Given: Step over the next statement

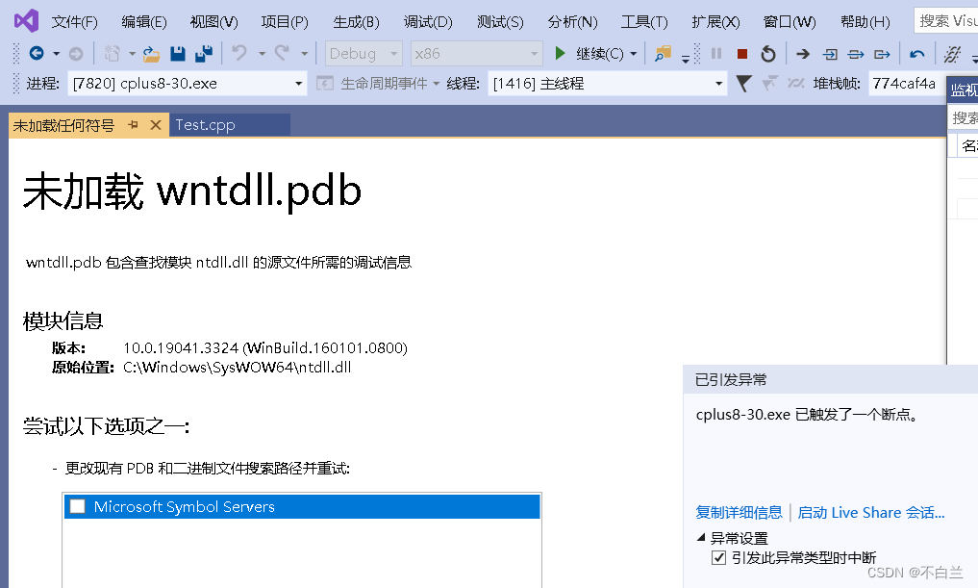Looking at the screenshot, I should tap(856, 54).
